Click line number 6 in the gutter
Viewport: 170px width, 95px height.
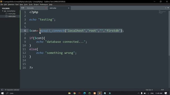25,31
